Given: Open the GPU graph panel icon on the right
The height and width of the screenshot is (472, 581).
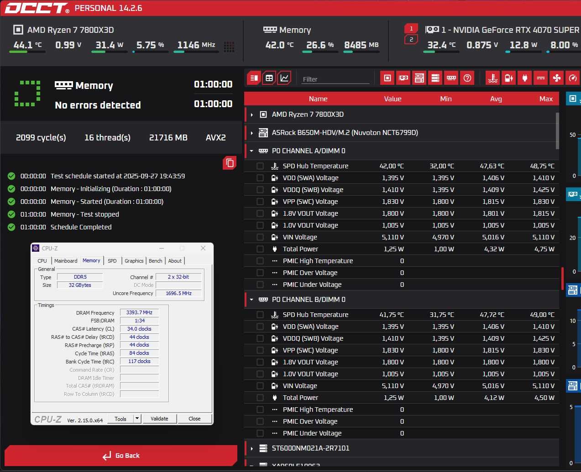Looking at the screenshot, I should [x=573, y=194].
